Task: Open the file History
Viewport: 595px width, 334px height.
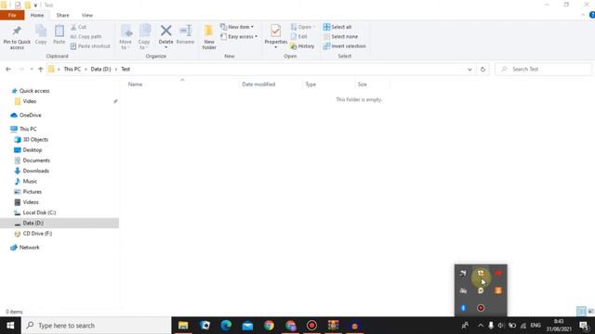Action: tap(302, 46)
